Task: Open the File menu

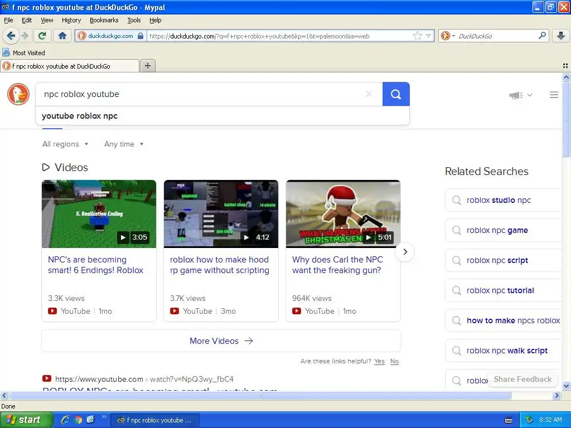Action: tap(8, 20)
